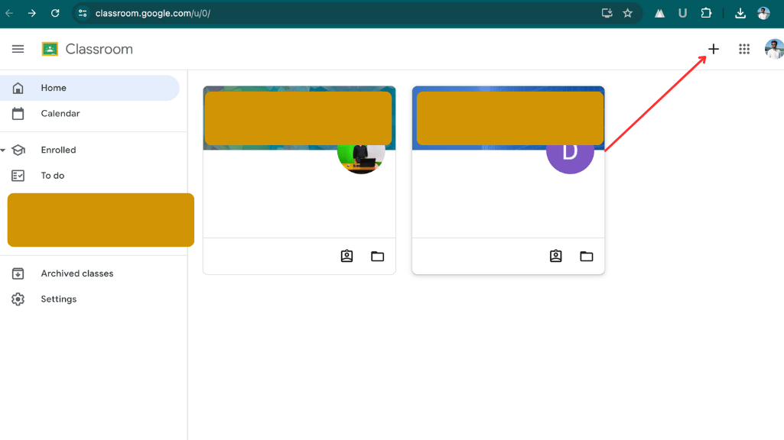Open Drive folder on the first class card
This screenshot has height=440, width=784.
(x=377, y=256)
